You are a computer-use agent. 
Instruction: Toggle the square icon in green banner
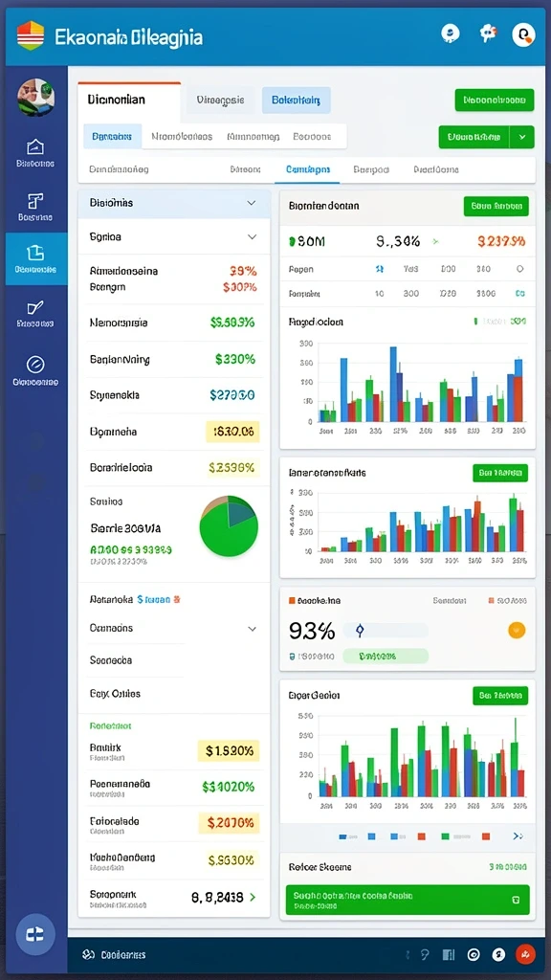516,900
